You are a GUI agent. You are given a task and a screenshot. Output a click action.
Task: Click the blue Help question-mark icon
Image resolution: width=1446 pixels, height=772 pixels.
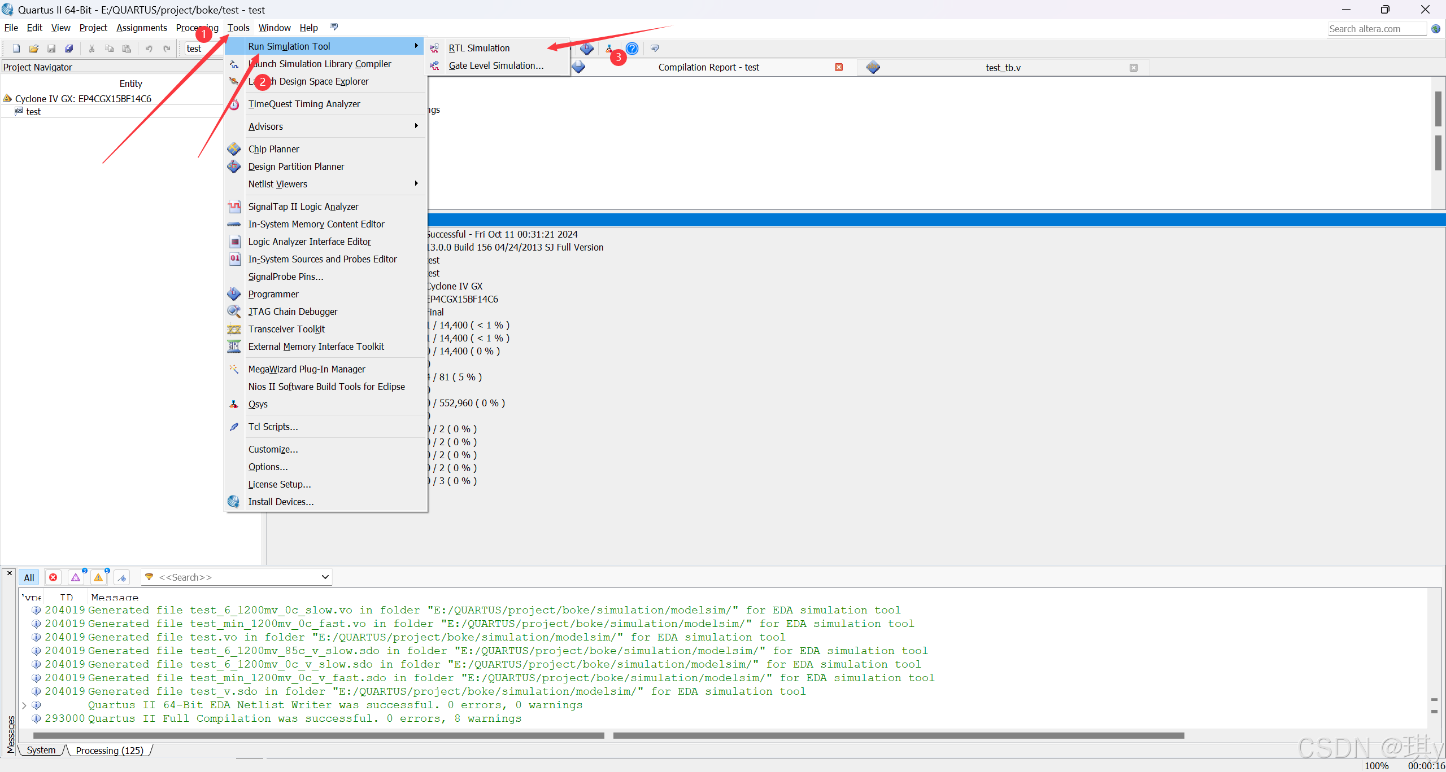(632, 49)
